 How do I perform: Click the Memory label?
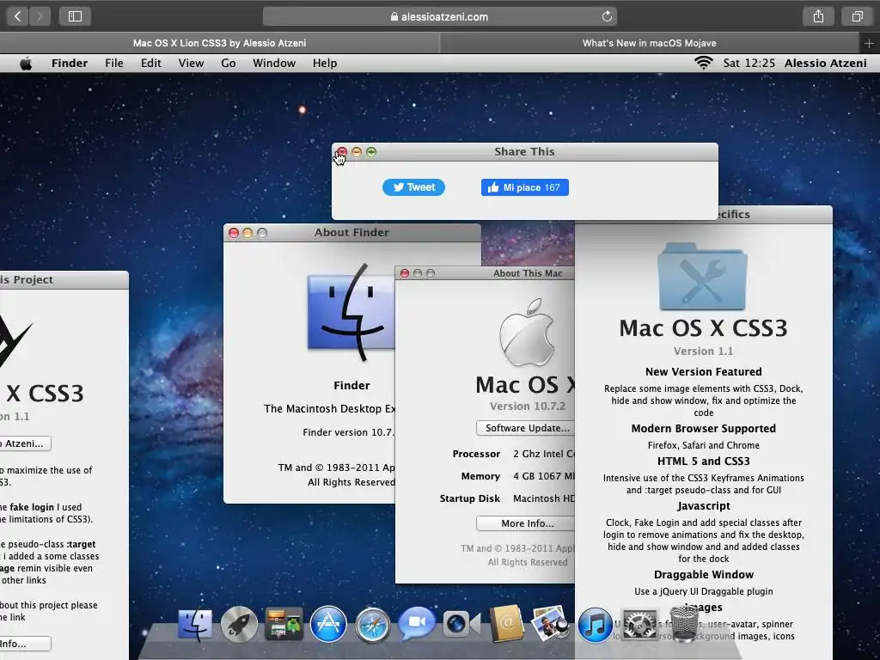[480, 476]
